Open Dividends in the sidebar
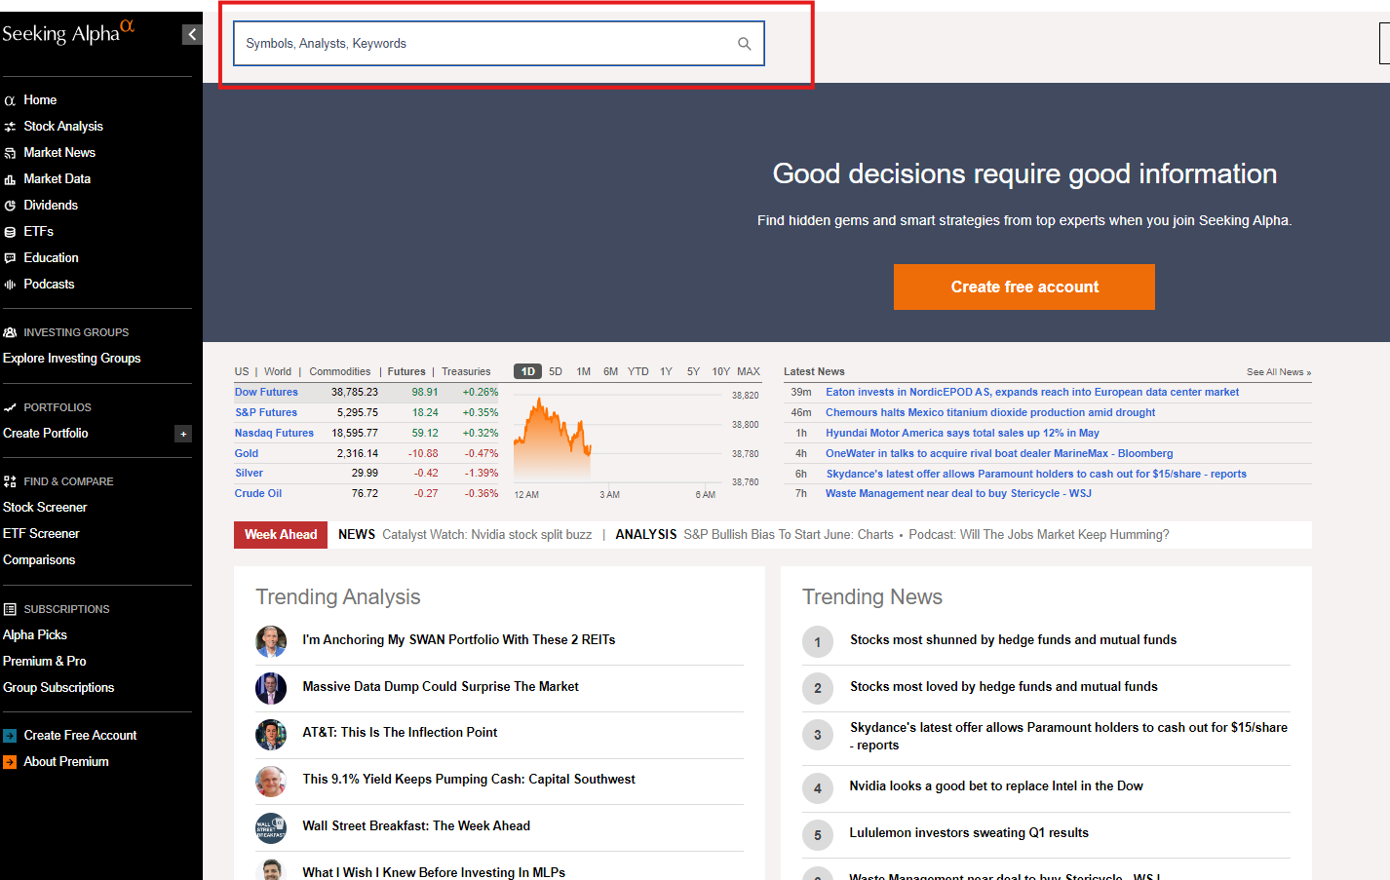This screenshot has width=1390, height=880. 51,205
